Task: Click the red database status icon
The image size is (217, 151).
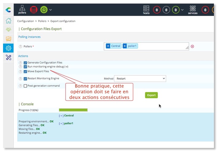Action: point(34,10)
